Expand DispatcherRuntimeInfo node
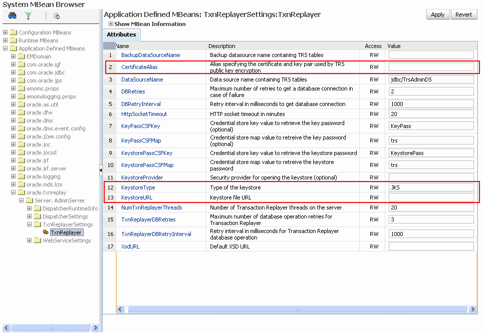This screenshot has width=484, height=333. (30, 208)
